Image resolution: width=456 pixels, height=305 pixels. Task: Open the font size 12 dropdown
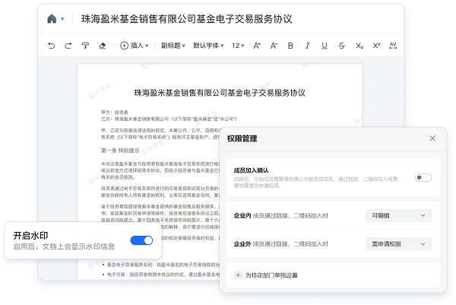(238, 46)
